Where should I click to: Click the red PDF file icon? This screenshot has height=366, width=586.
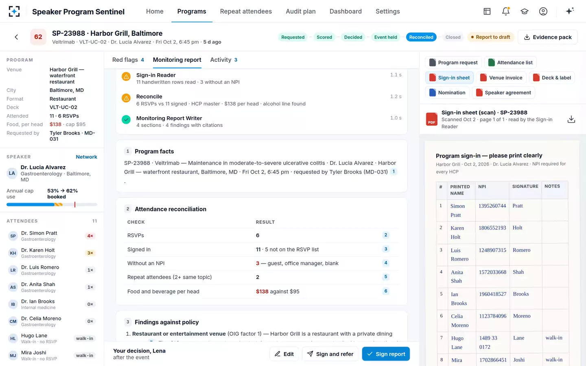(x=431, y=119)
